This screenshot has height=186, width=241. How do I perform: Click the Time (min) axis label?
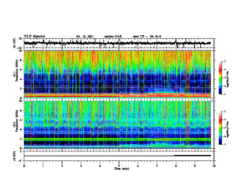(122, 169)
